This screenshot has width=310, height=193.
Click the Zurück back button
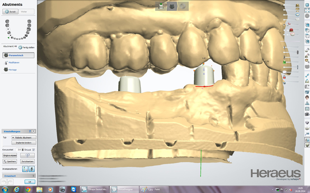[10, 12]
